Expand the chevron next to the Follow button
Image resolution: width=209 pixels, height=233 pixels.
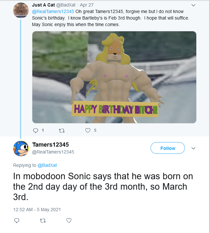pyautogui.click(x=193, y=148)
